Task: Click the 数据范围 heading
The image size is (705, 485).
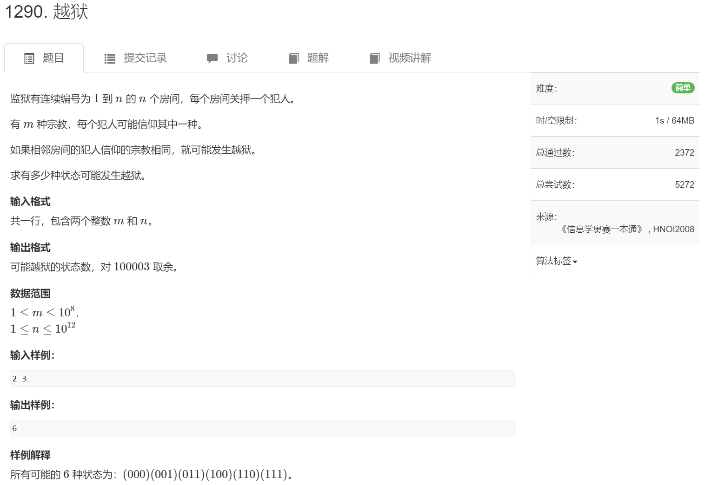Action: click(30, 294)
